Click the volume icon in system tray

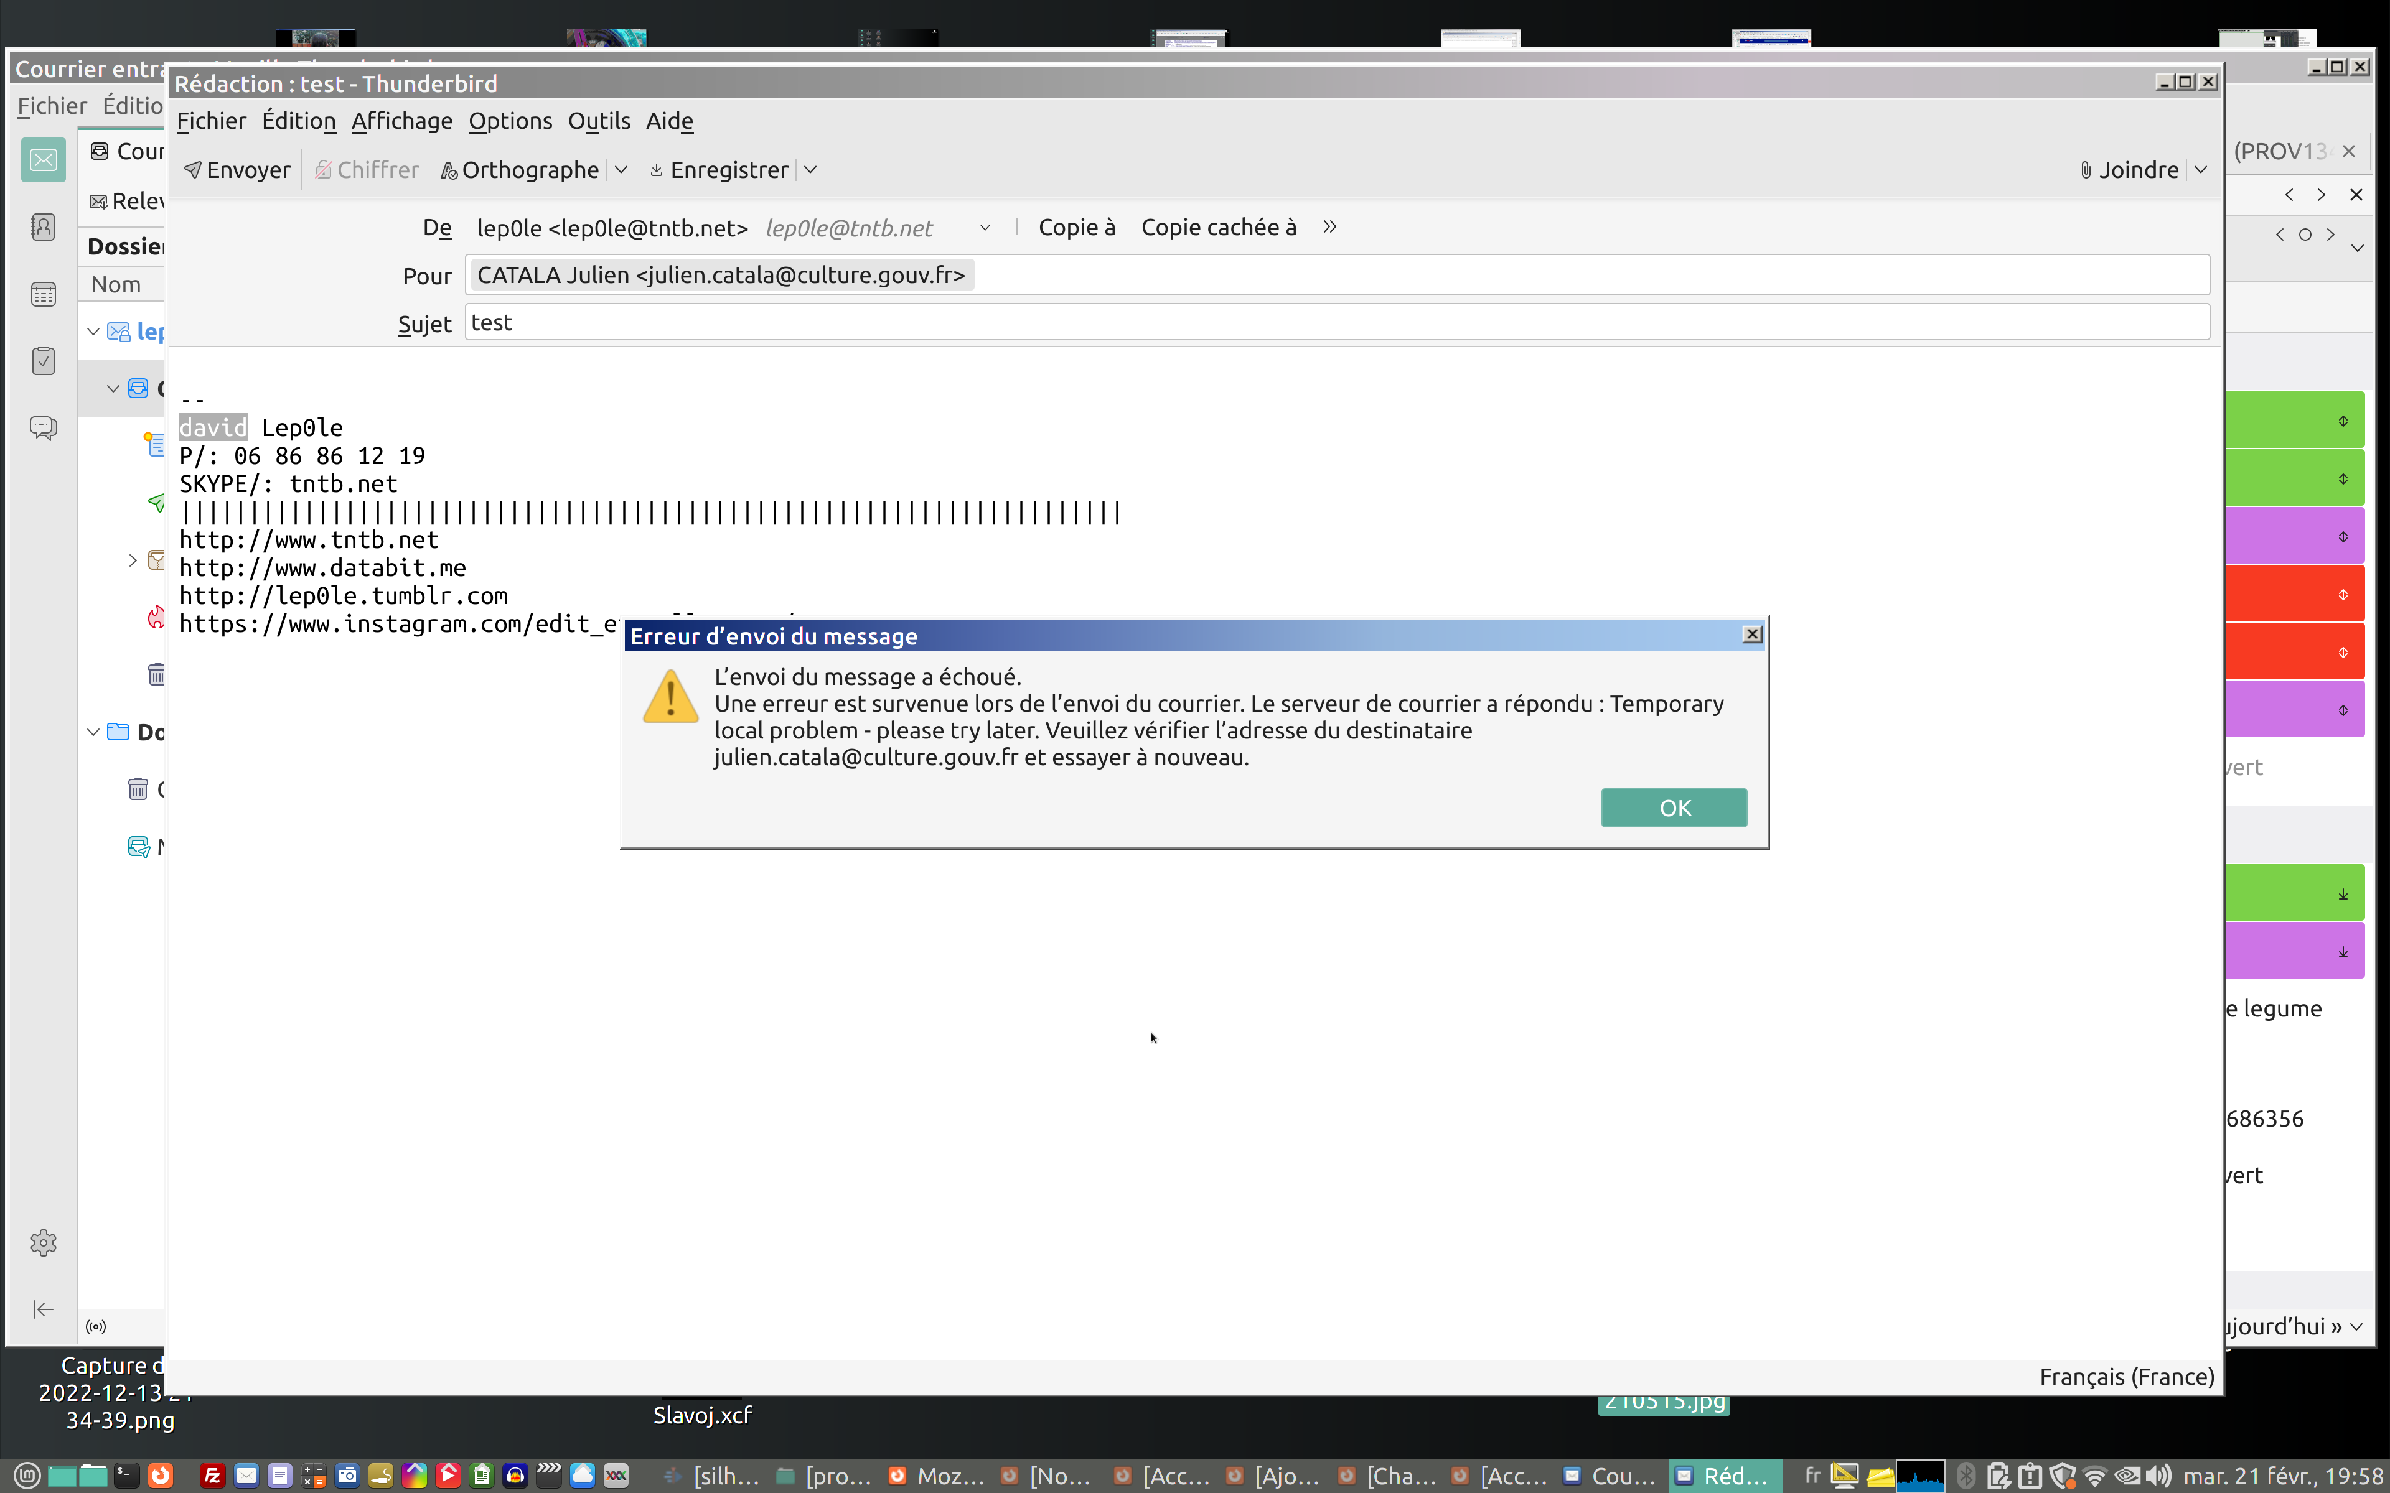[x=2159, y=1476]
